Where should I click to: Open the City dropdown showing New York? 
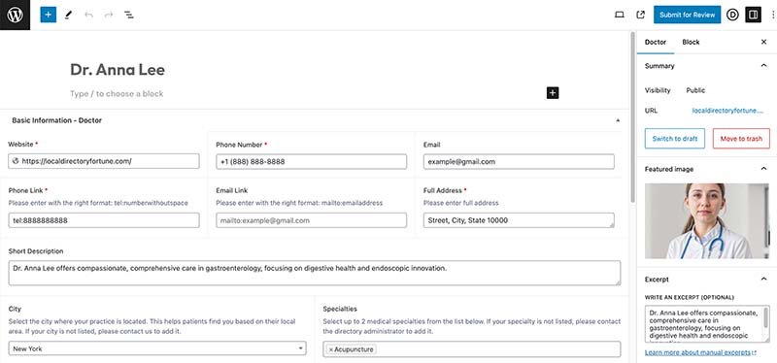click(157, 348)
